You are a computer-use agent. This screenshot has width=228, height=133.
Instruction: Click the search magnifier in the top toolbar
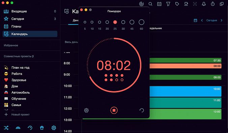coord(150,4)
